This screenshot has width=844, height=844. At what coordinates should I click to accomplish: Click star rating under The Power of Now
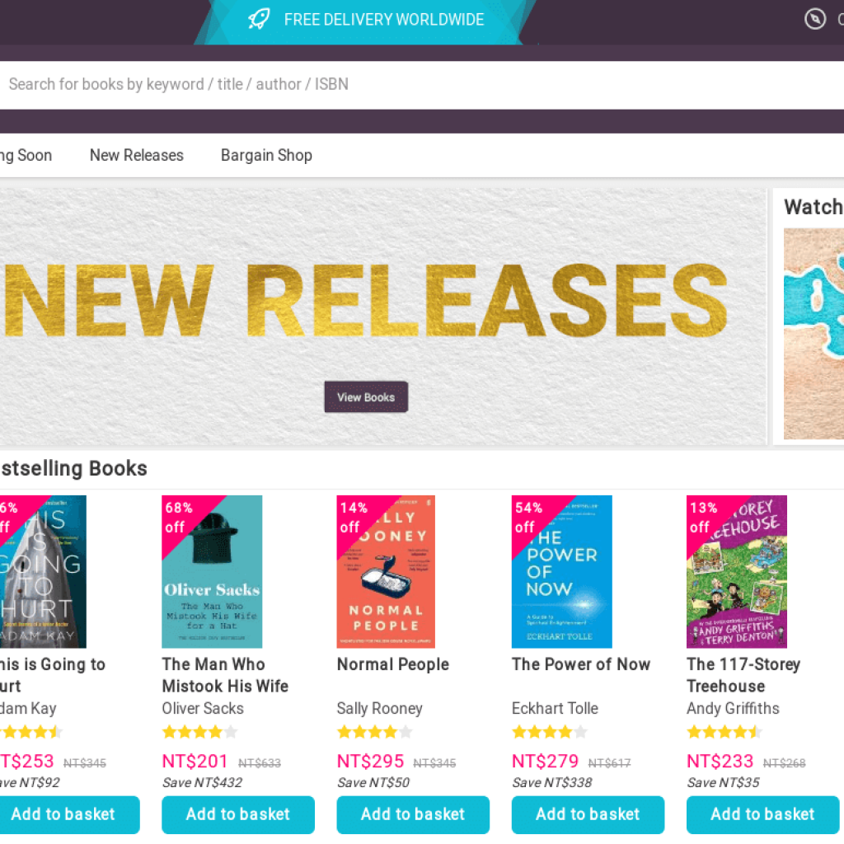pyautogui.click(x=549, y=732)
